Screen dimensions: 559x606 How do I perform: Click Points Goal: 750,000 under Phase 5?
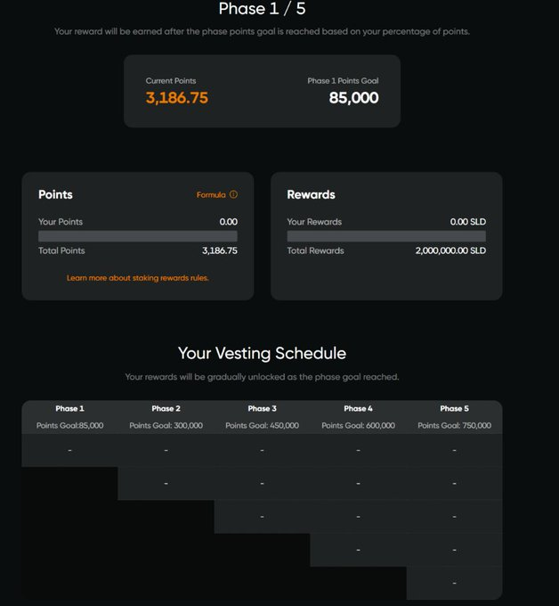(x=454, y=425)
